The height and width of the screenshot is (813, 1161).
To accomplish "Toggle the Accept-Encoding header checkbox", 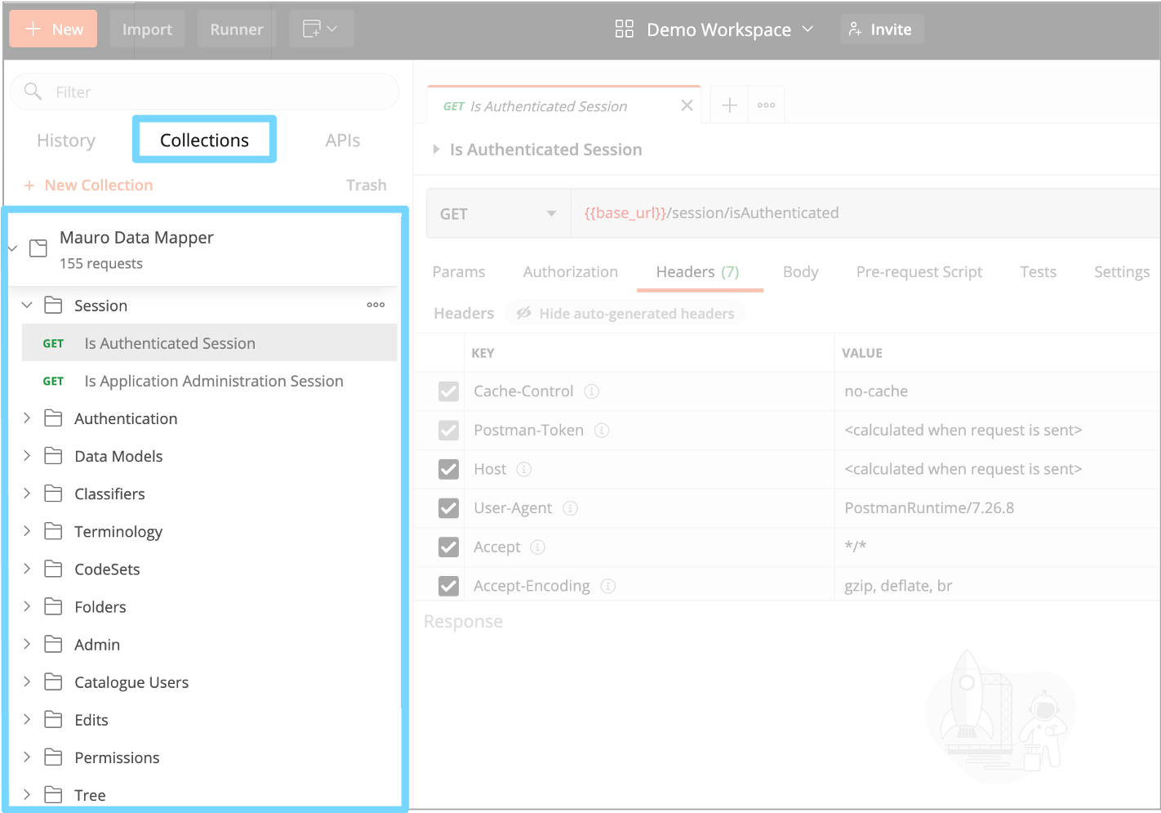I will tap(448, 586).
